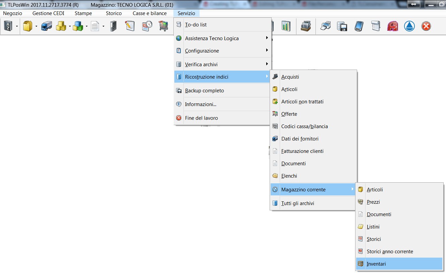Select Storici anno corrente entry

click(390, 252)
